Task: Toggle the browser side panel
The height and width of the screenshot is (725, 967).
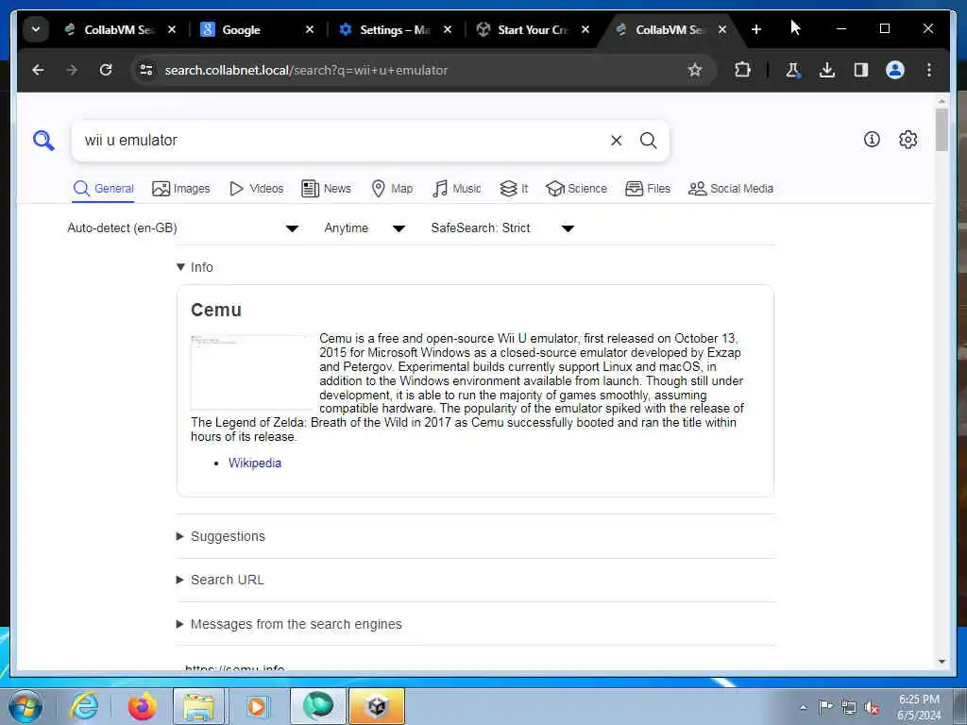Action: [861, 70]
